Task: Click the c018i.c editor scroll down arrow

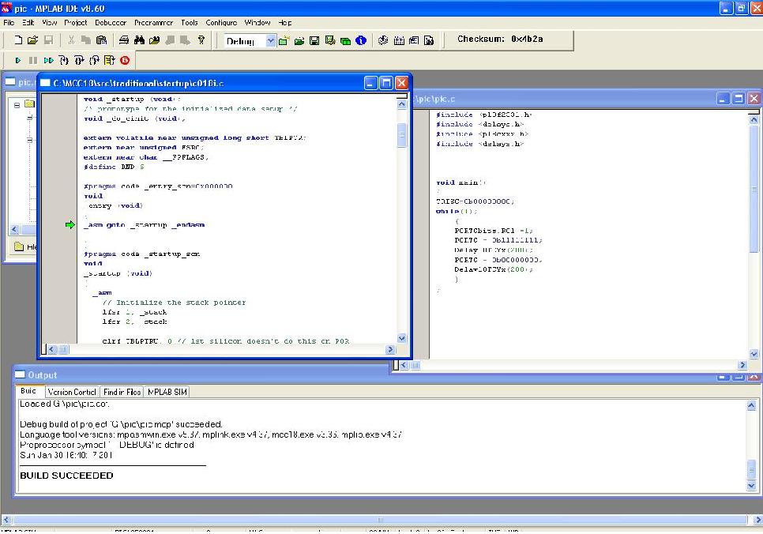Action: pyautogui.click(x=402, y=338)
